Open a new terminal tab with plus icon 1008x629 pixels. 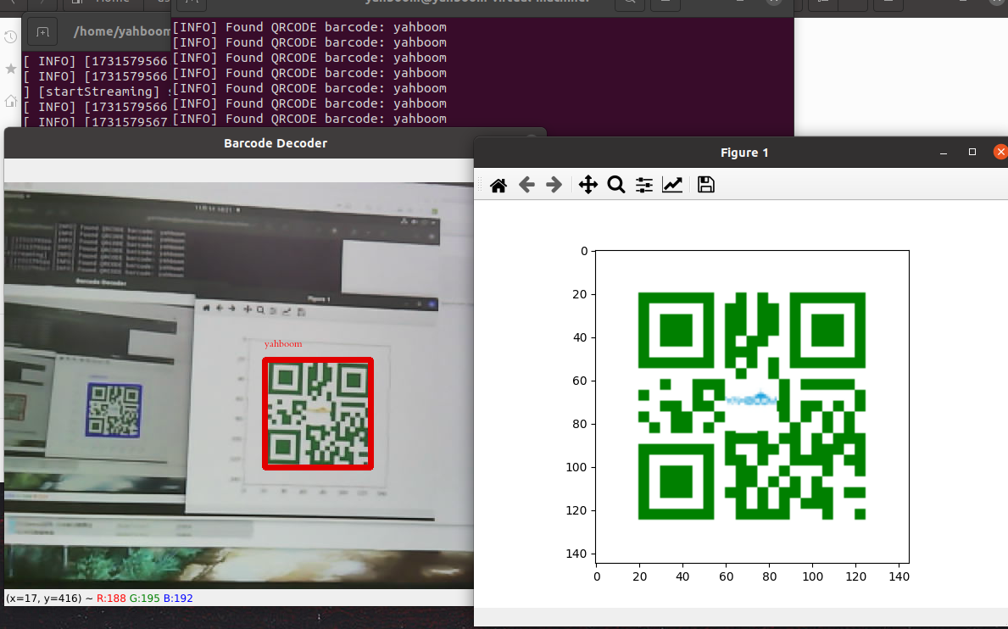click(43, 32)
